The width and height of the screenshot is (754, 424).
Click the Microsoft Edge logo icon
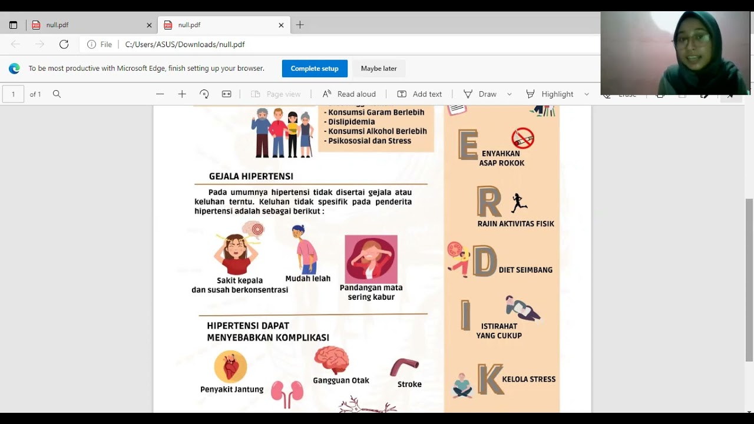14,68
